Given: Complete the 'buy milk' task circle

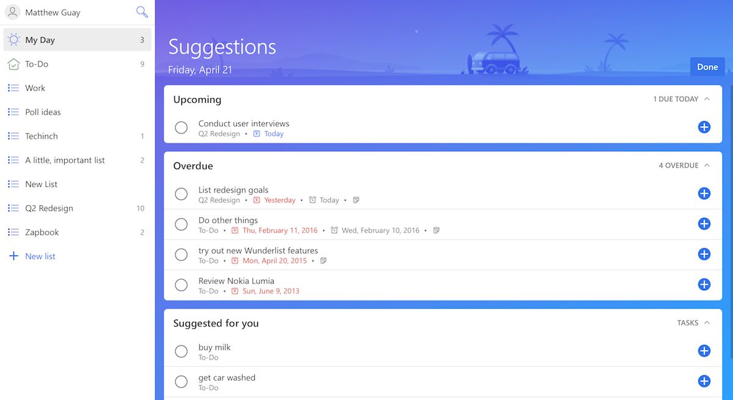Looking at the screenshot, I should (181, 352).
